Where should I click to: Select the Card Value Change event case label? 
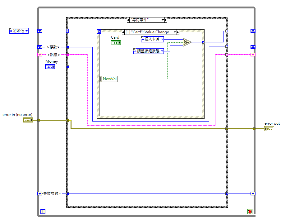(x=149, y=32)
